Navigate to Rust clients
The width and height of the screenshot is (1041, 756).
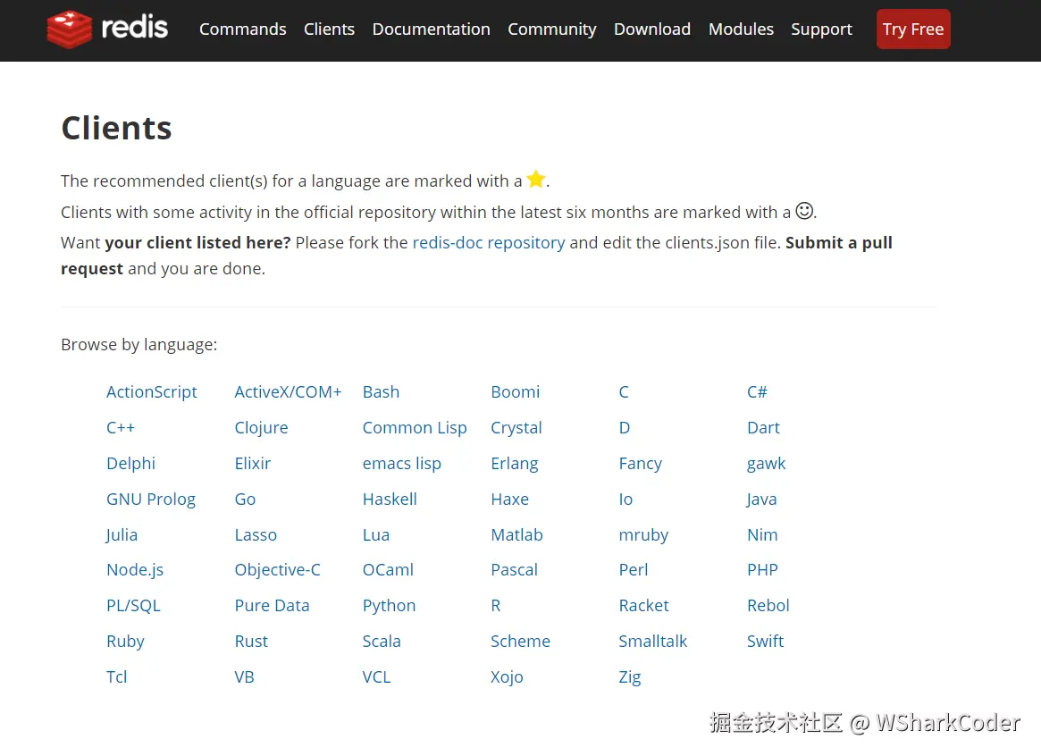(x=251, y=642)
